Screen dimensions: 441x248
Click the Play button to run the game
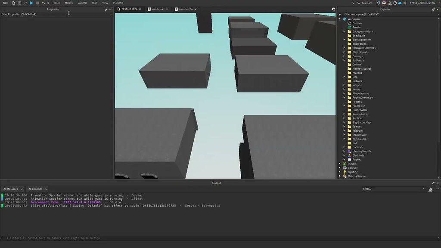31,3
